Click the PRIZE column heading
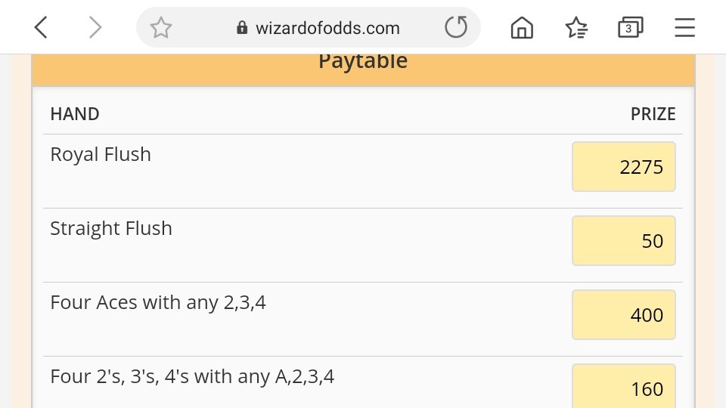 coord(653,114)
